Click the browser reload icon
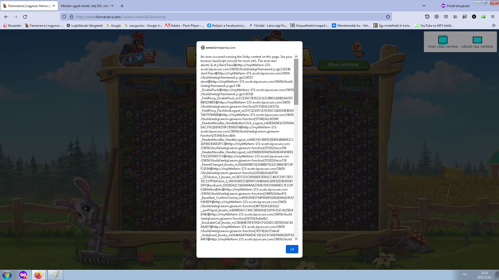 click(x=25, y=17)
